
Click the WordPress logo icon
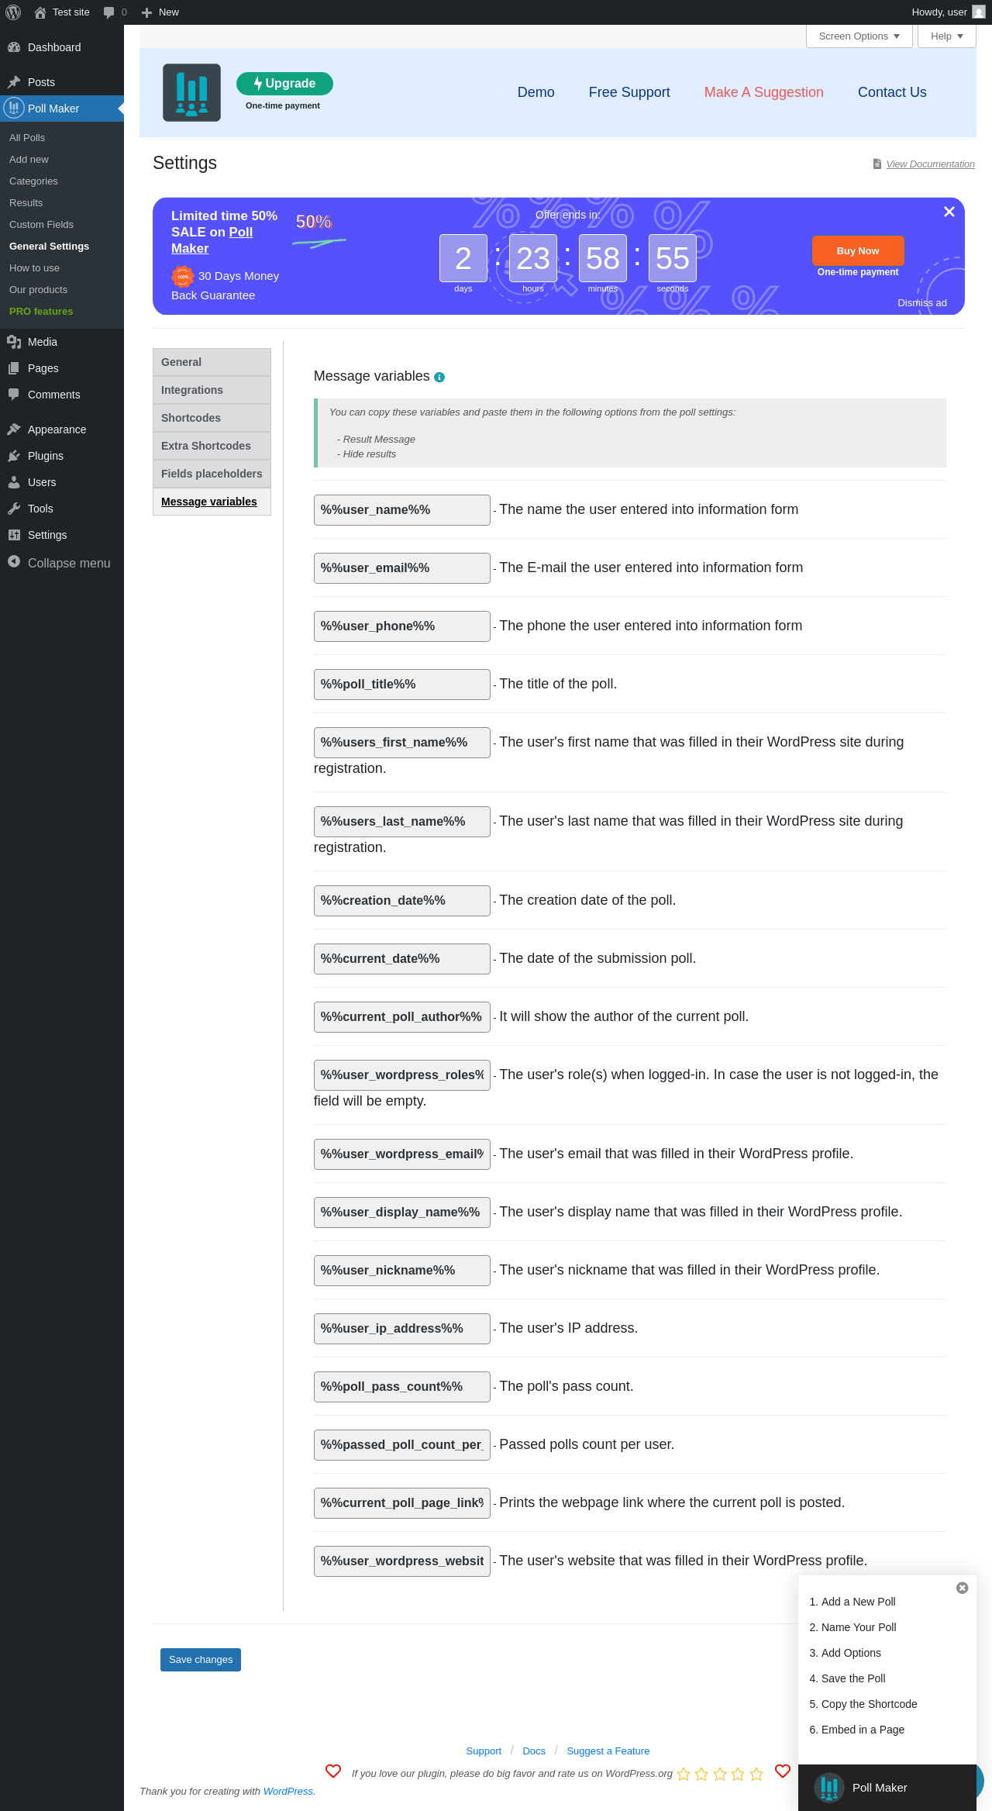[13, 12]
